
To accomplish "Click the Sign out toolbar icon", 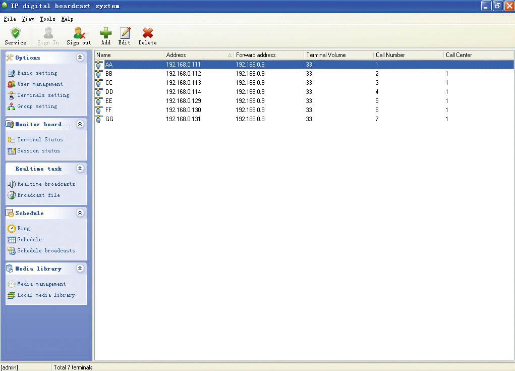I will pyautogui.click(x=79, y=33).
